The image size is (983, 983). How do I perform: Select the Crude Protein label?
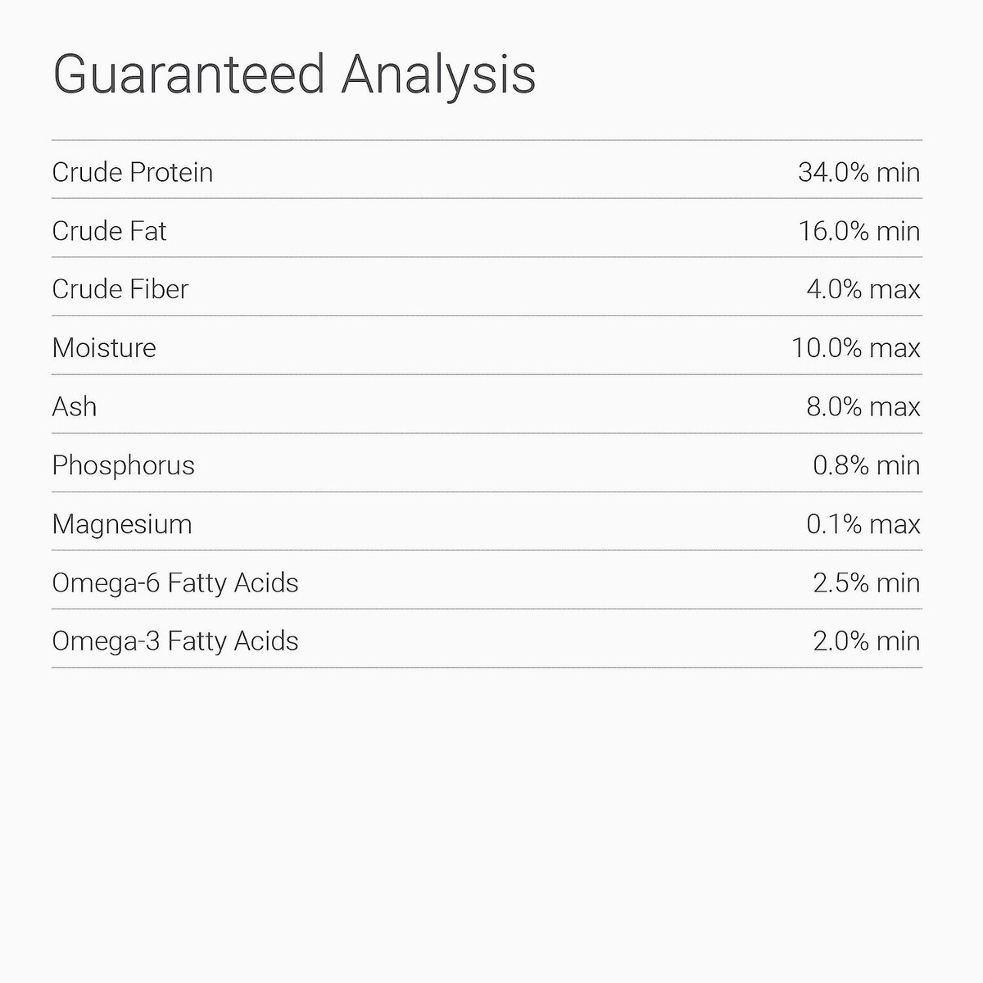coord(132,172)
